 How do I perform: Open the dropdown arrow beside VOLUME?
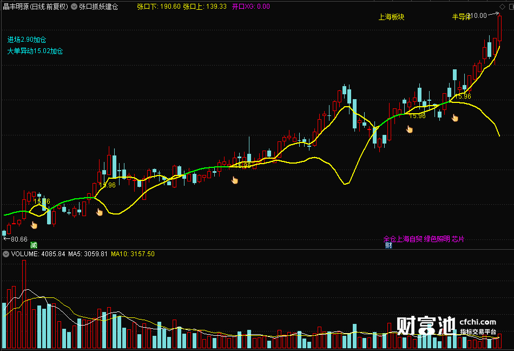(6, 254)
